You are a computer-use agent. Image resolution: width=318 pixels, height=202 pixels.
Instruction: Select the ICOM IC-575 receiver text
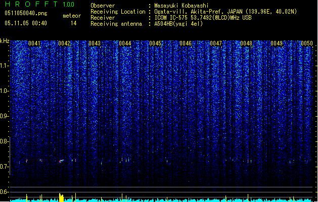tap(203, 18)
